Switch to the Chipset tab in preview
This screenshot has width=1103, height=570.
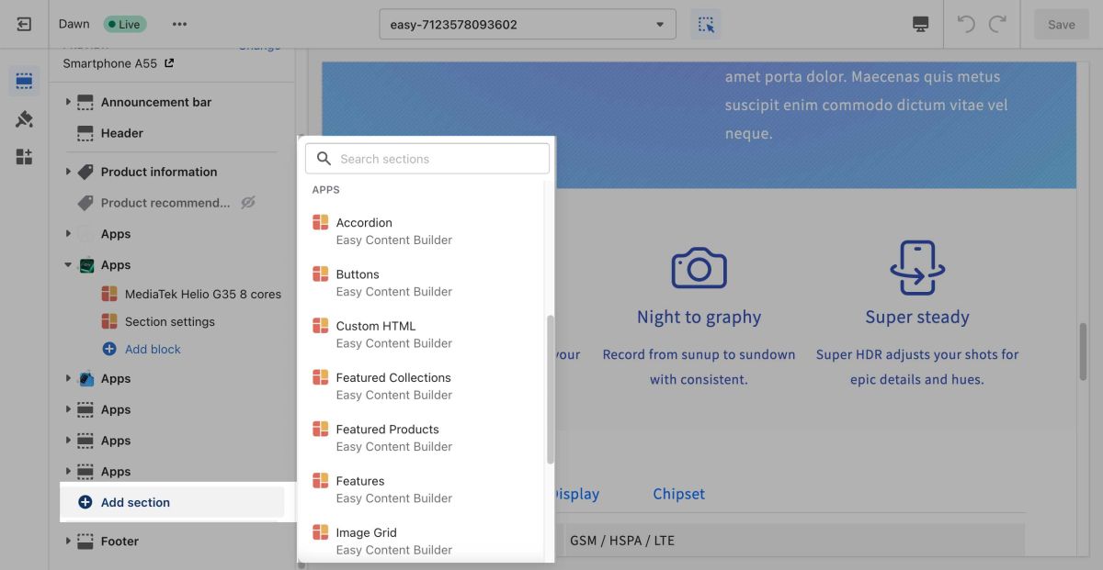(x=678, y=494)
